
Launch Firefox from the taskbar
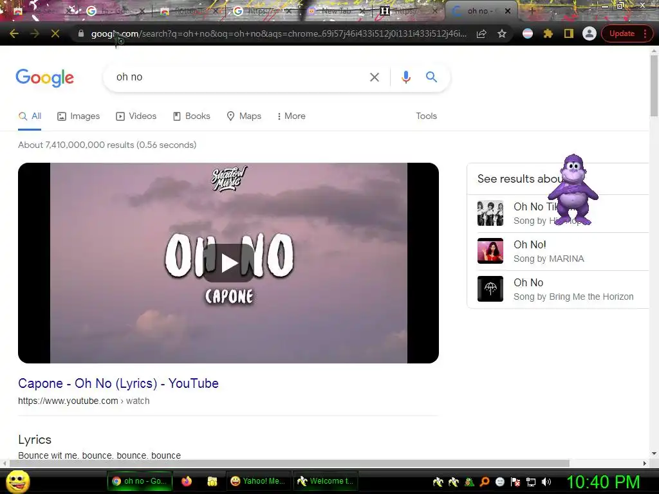pyautogui.click(x=187, y=481)
